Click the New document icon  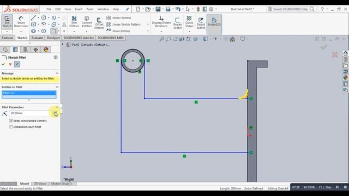(x=138, y=9)
